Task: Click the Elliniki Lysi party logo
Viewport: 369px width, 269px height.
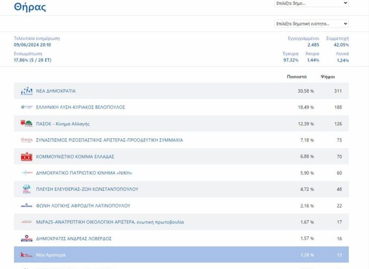Action: pyautogui.click(x=27, y=107)
